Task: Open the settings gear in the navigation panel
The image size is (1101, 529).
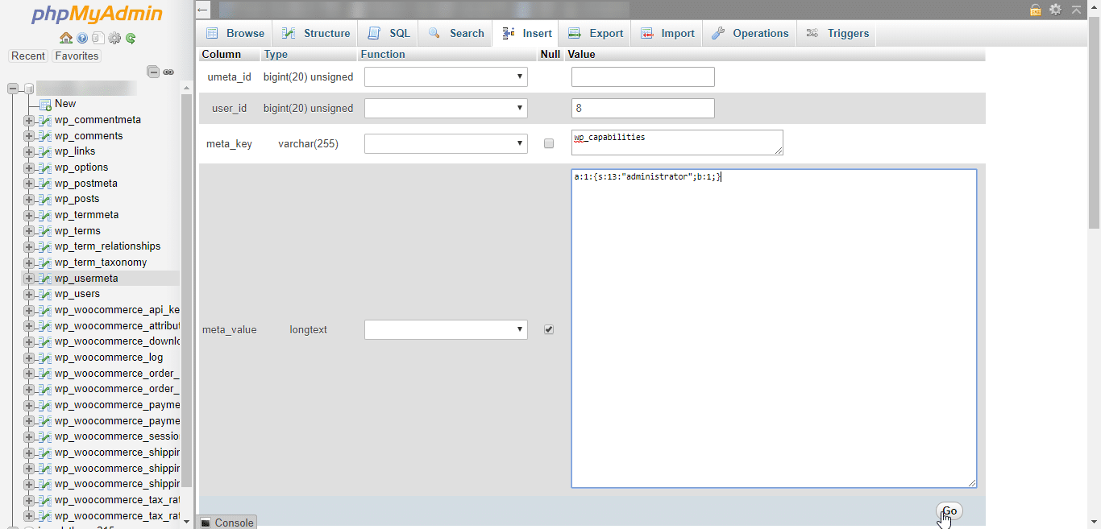Action: [114, 38]
